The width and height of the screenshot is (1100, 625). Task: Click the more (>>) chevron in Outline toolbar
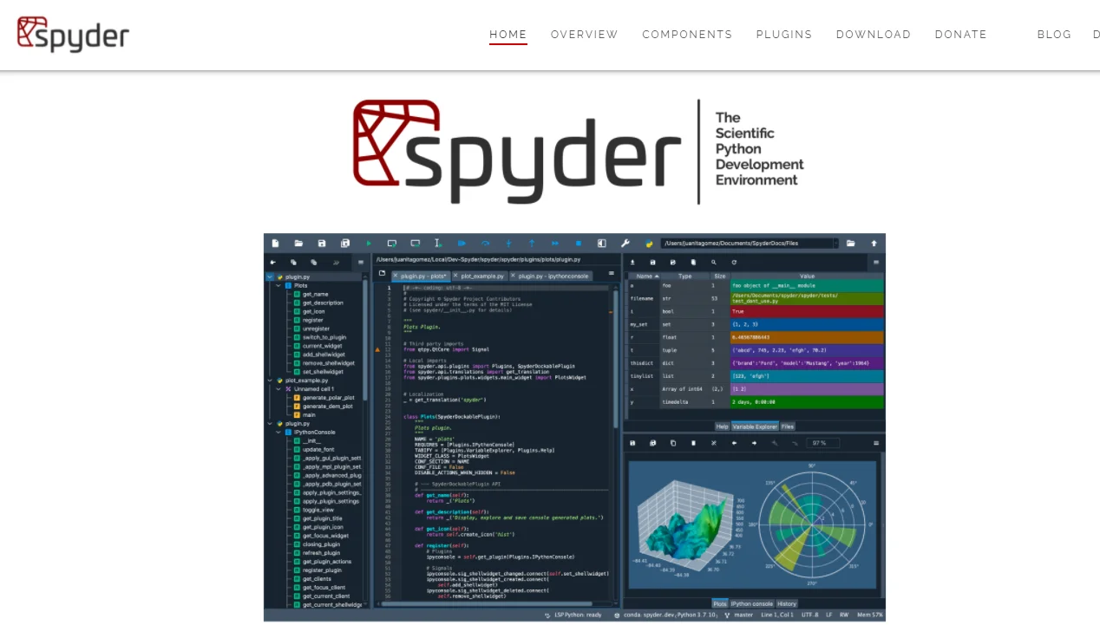click(x=336, y=262)
